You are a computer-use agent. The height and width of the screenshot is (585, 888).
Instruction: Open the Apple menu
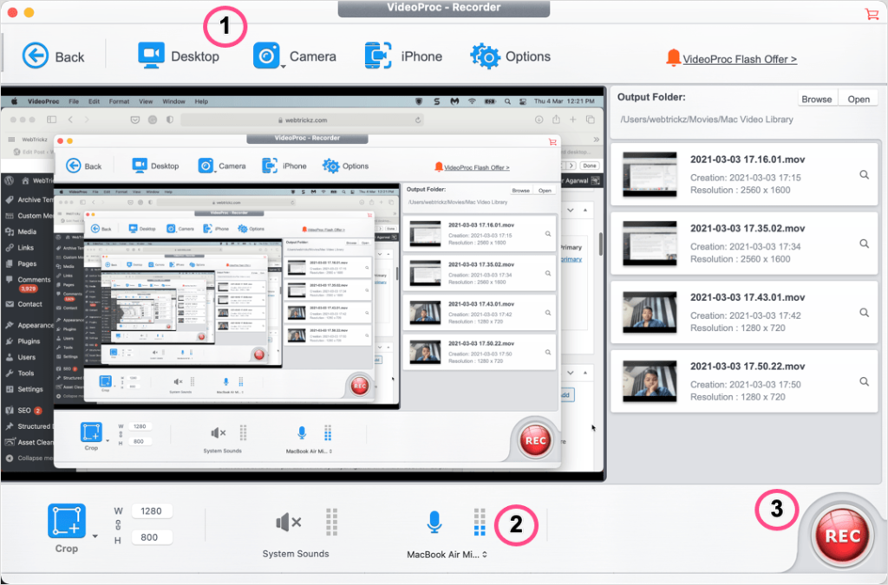pos(16,101)
